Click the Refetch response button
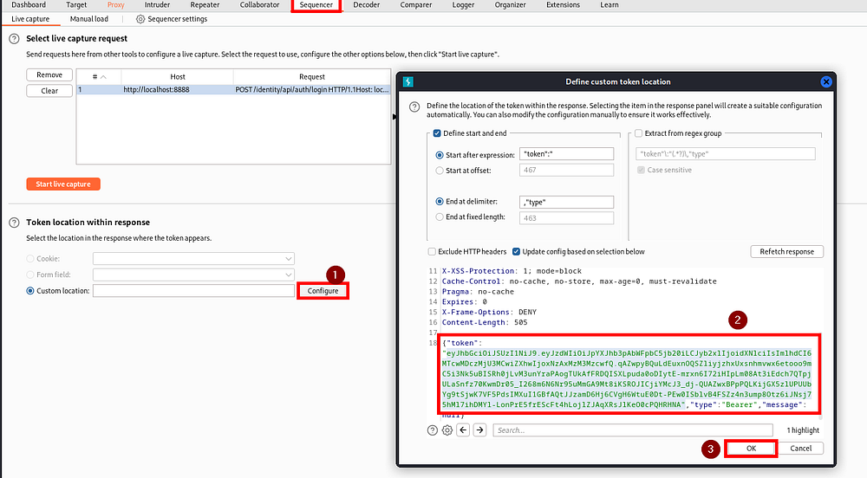The image size is (867, 478). click(787, 252)
